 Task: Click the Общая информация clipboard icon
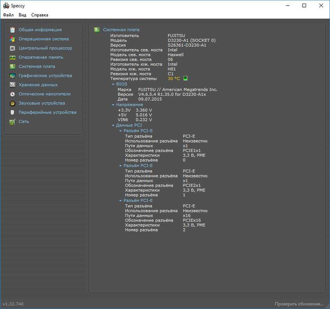[x=12, y=30]
